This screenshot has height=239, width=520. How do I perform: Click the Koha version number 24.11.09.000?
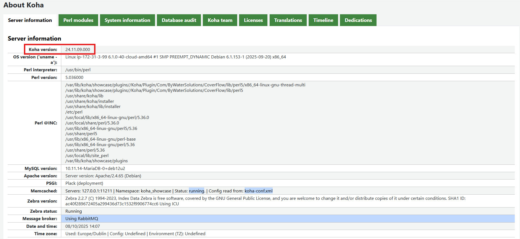[78, 50]
